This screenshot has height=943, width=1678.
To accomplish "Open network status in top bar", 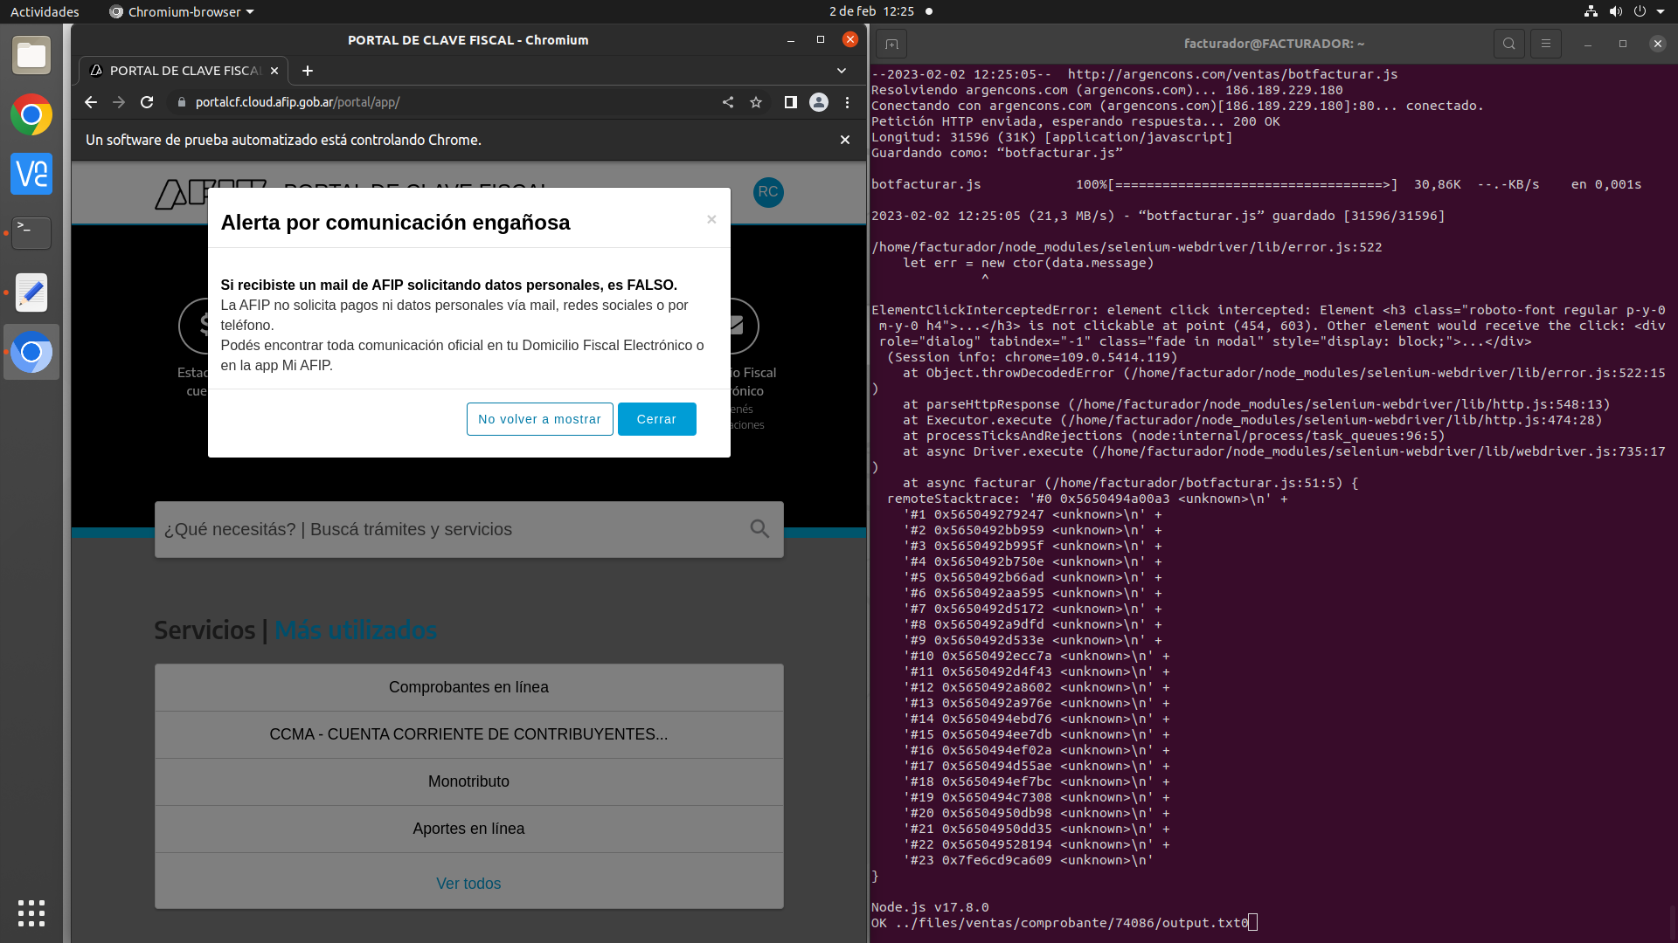I will [1591, 11].
